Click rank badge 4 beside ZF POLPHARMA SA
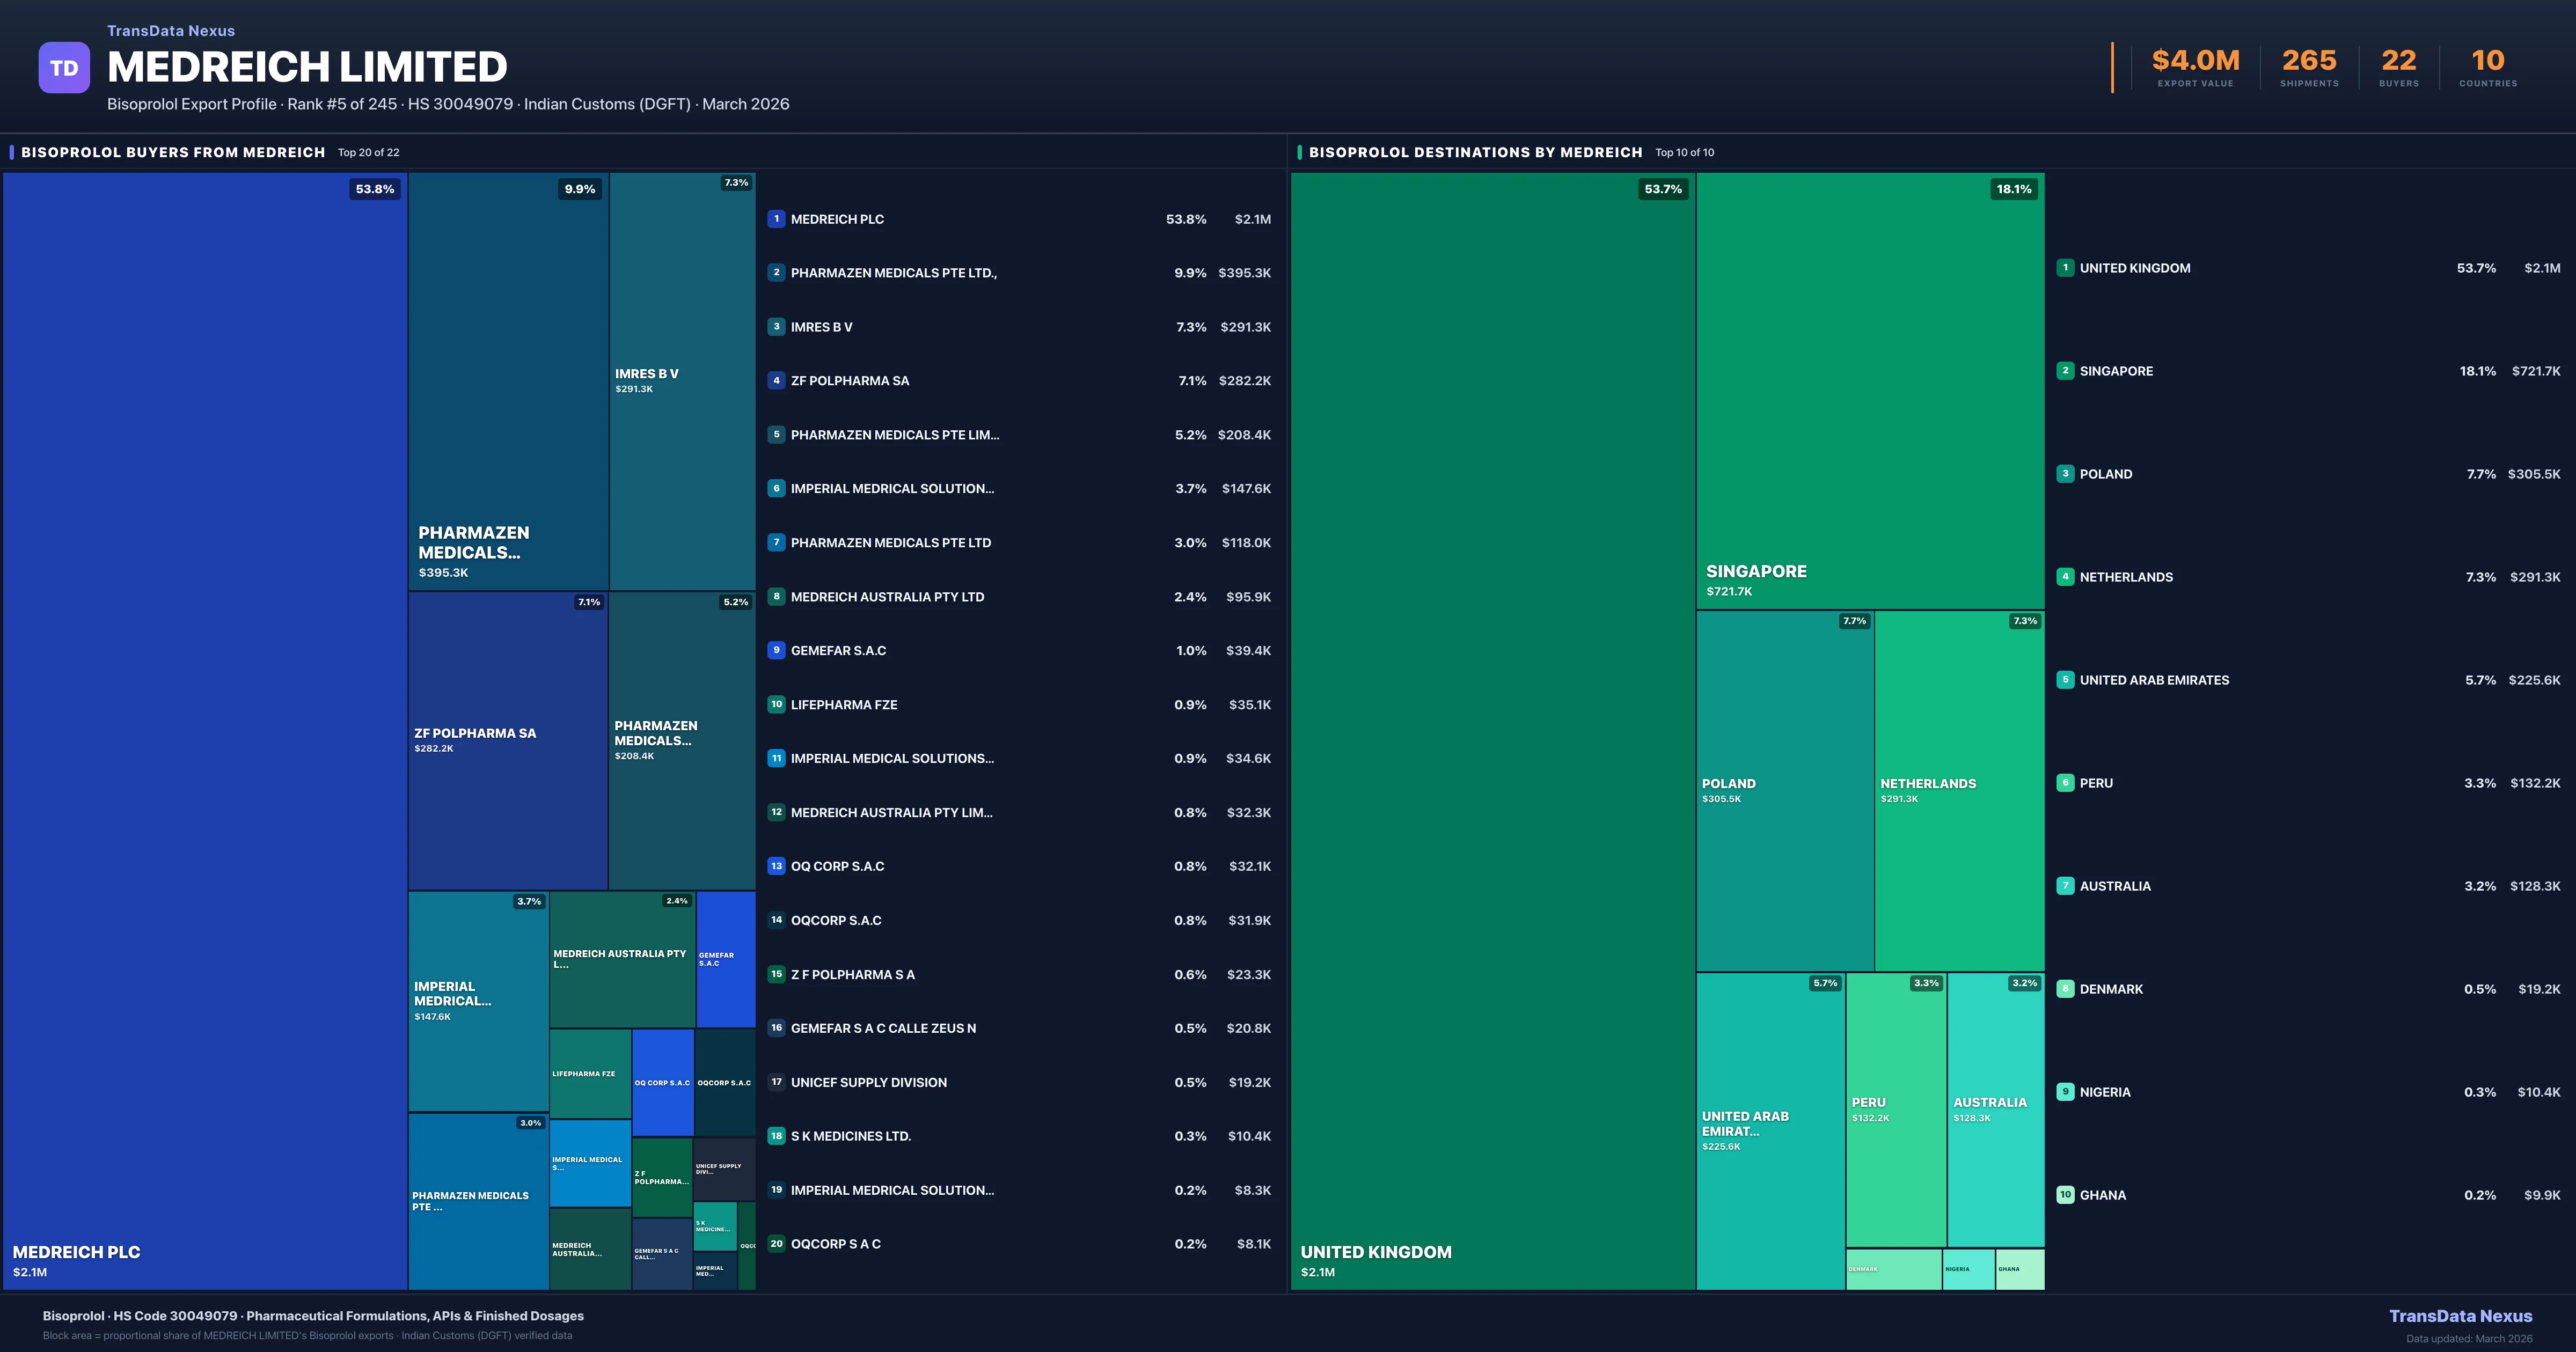 pos(776,381)
